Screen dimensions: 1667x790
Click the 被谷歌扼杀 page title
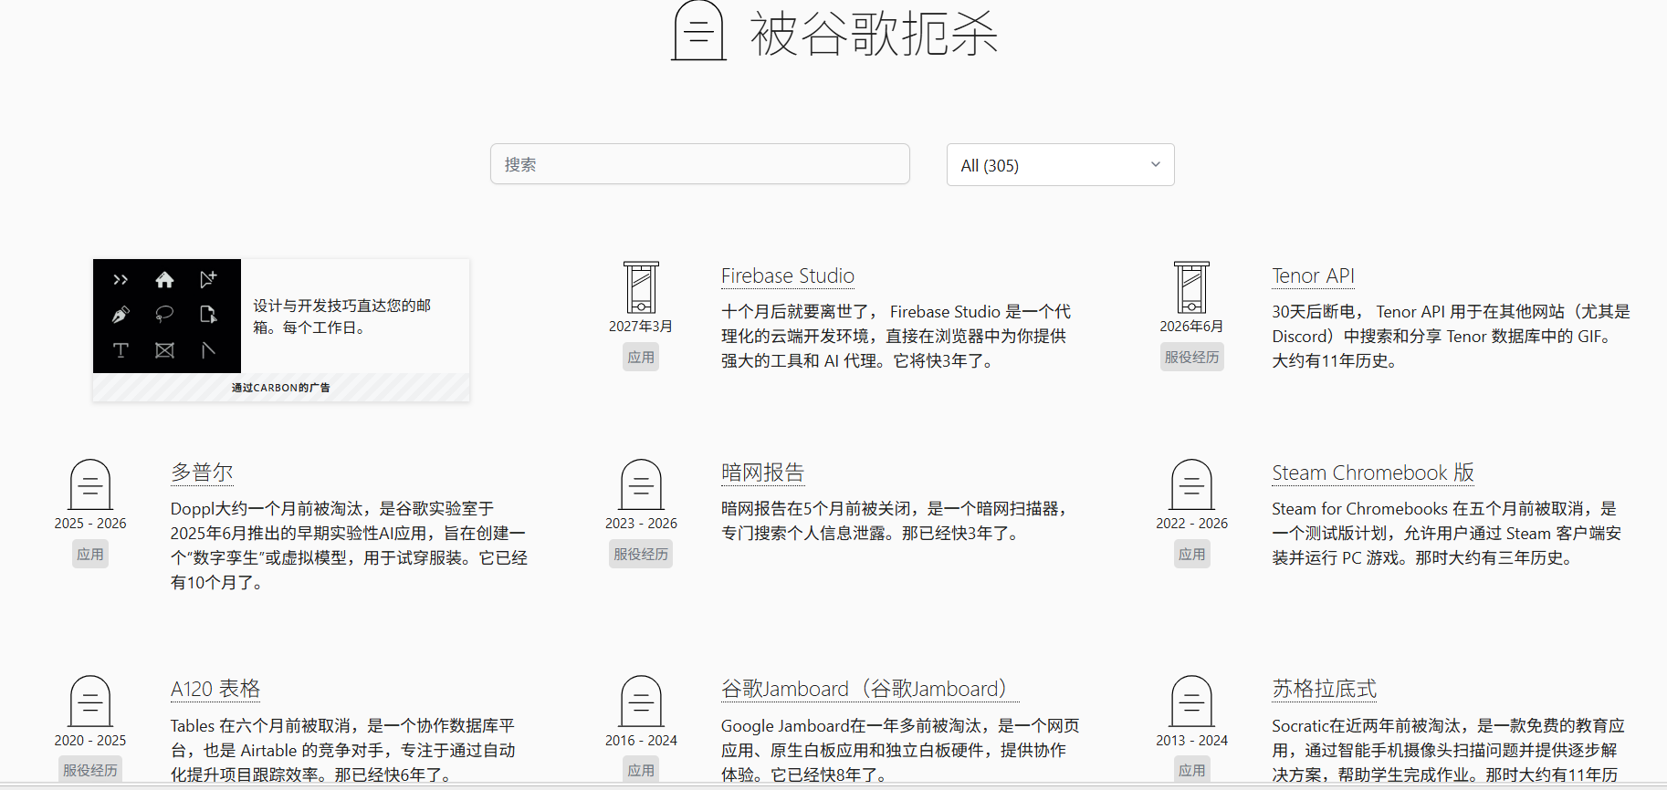point(874,34)
